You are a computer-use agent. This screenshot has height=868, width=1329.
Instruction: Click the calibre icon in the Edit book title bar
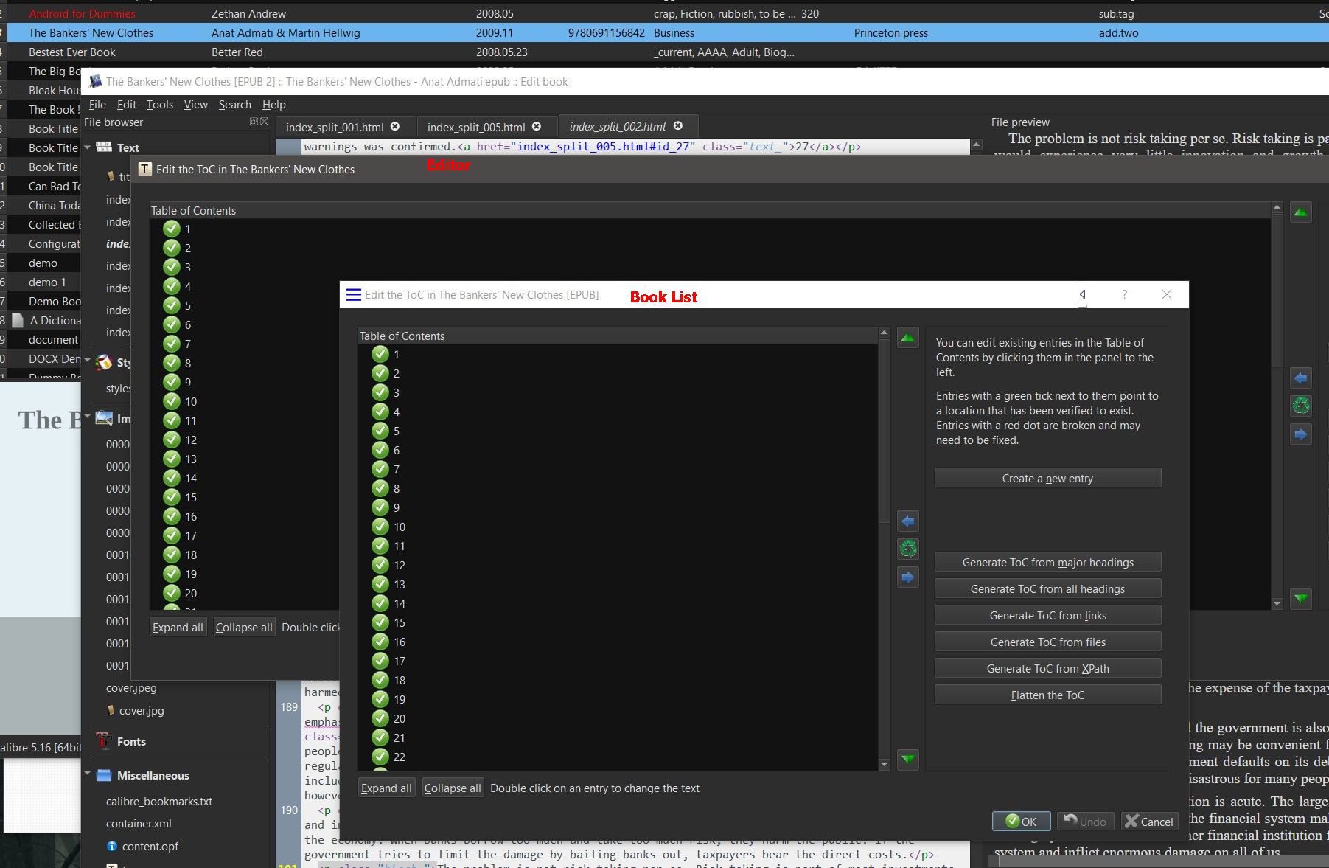tap(95, 81)
